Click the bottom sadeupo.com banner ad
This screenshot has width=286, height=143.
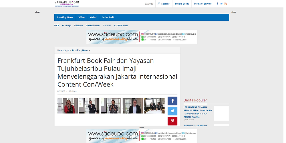[x=142, y=136]
